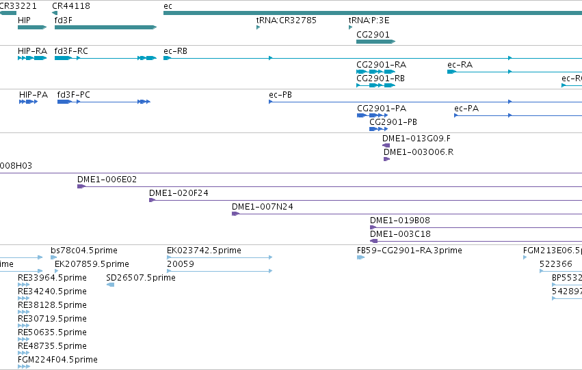Select the DME1-006E02 BAC clone
Viewport: 582px width, 370px height.
point(330,186)
